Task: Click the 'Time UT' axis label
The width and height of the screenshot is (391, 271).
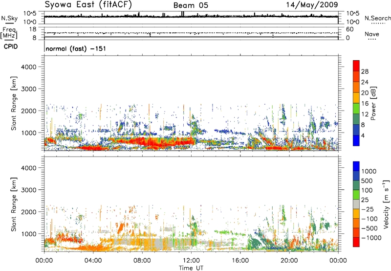Action: click(x=191, y=268)
